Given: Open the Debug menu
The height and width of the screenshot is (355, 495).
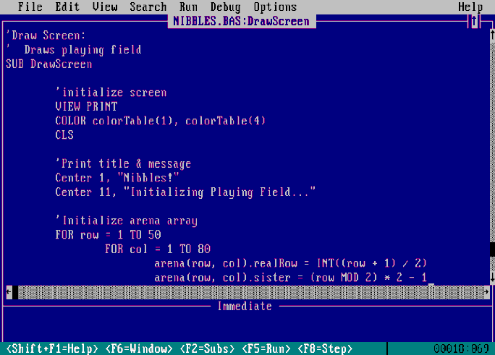Looking at the screenshot, I should click(x=225, y=7).
